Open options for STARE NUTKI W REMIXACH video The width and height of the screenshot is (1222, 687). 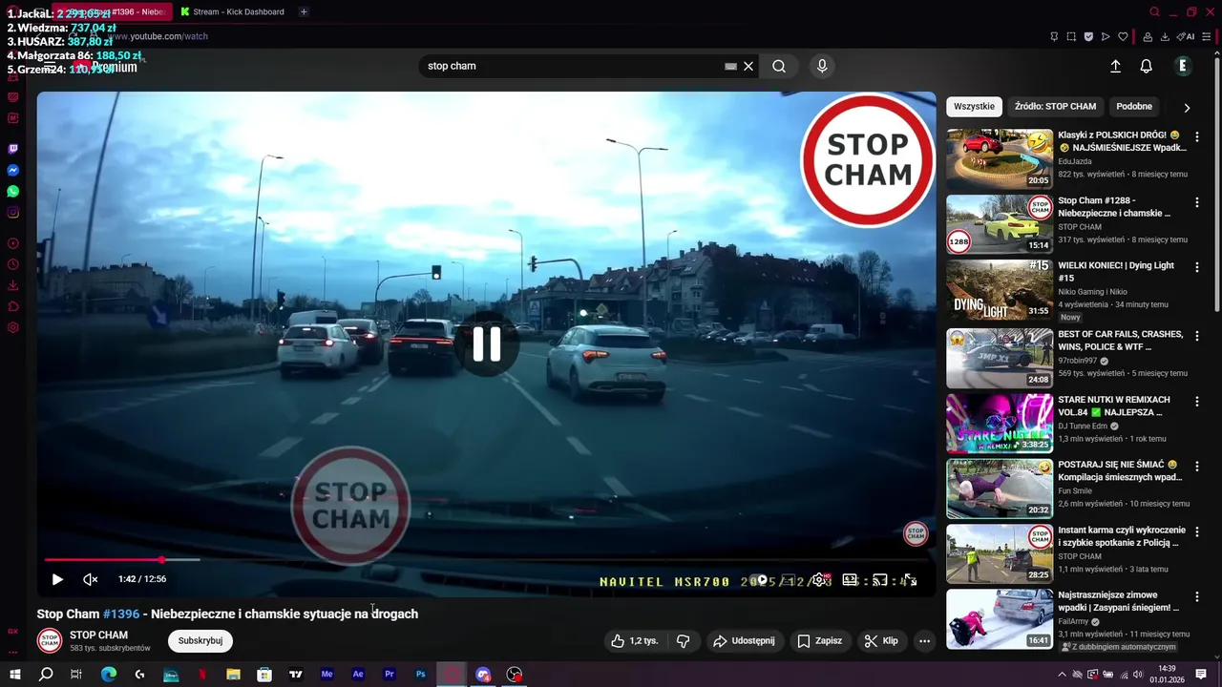point(1196,401)
